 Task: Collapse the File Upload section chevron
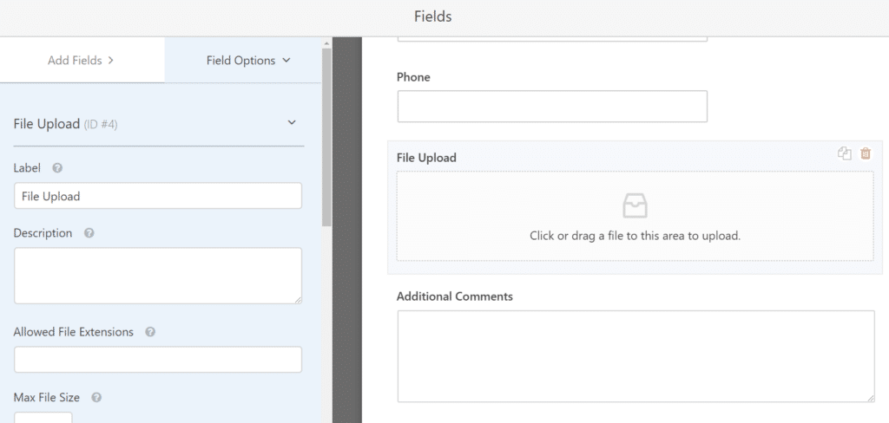[x=292, y=123]
